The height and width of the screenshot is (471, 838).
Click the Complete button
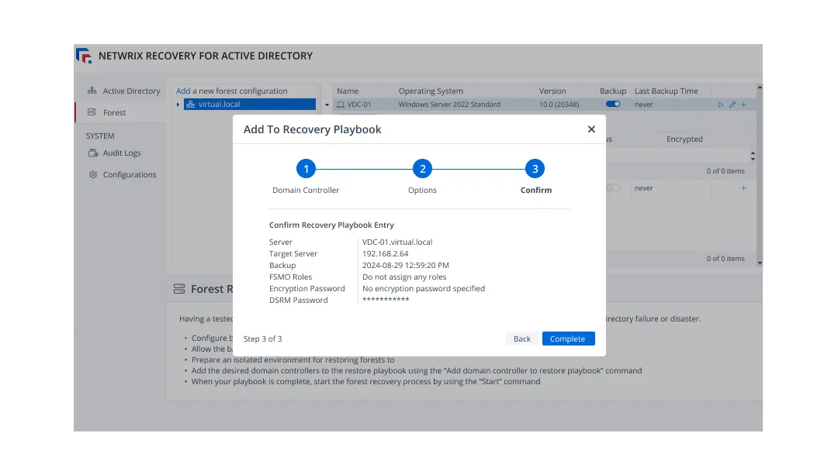pos(568,339)
